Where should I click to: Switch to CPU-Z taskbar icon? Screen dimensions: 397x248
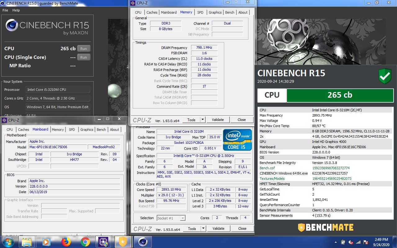[103, 241]
